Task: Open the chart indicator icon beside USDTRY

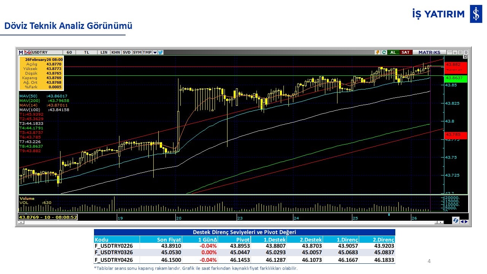Action: [x=28, y=52]
